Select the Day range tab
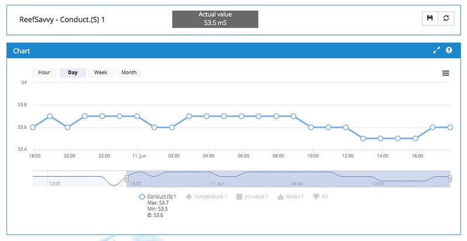467x241 pixels. pos(72,73)
